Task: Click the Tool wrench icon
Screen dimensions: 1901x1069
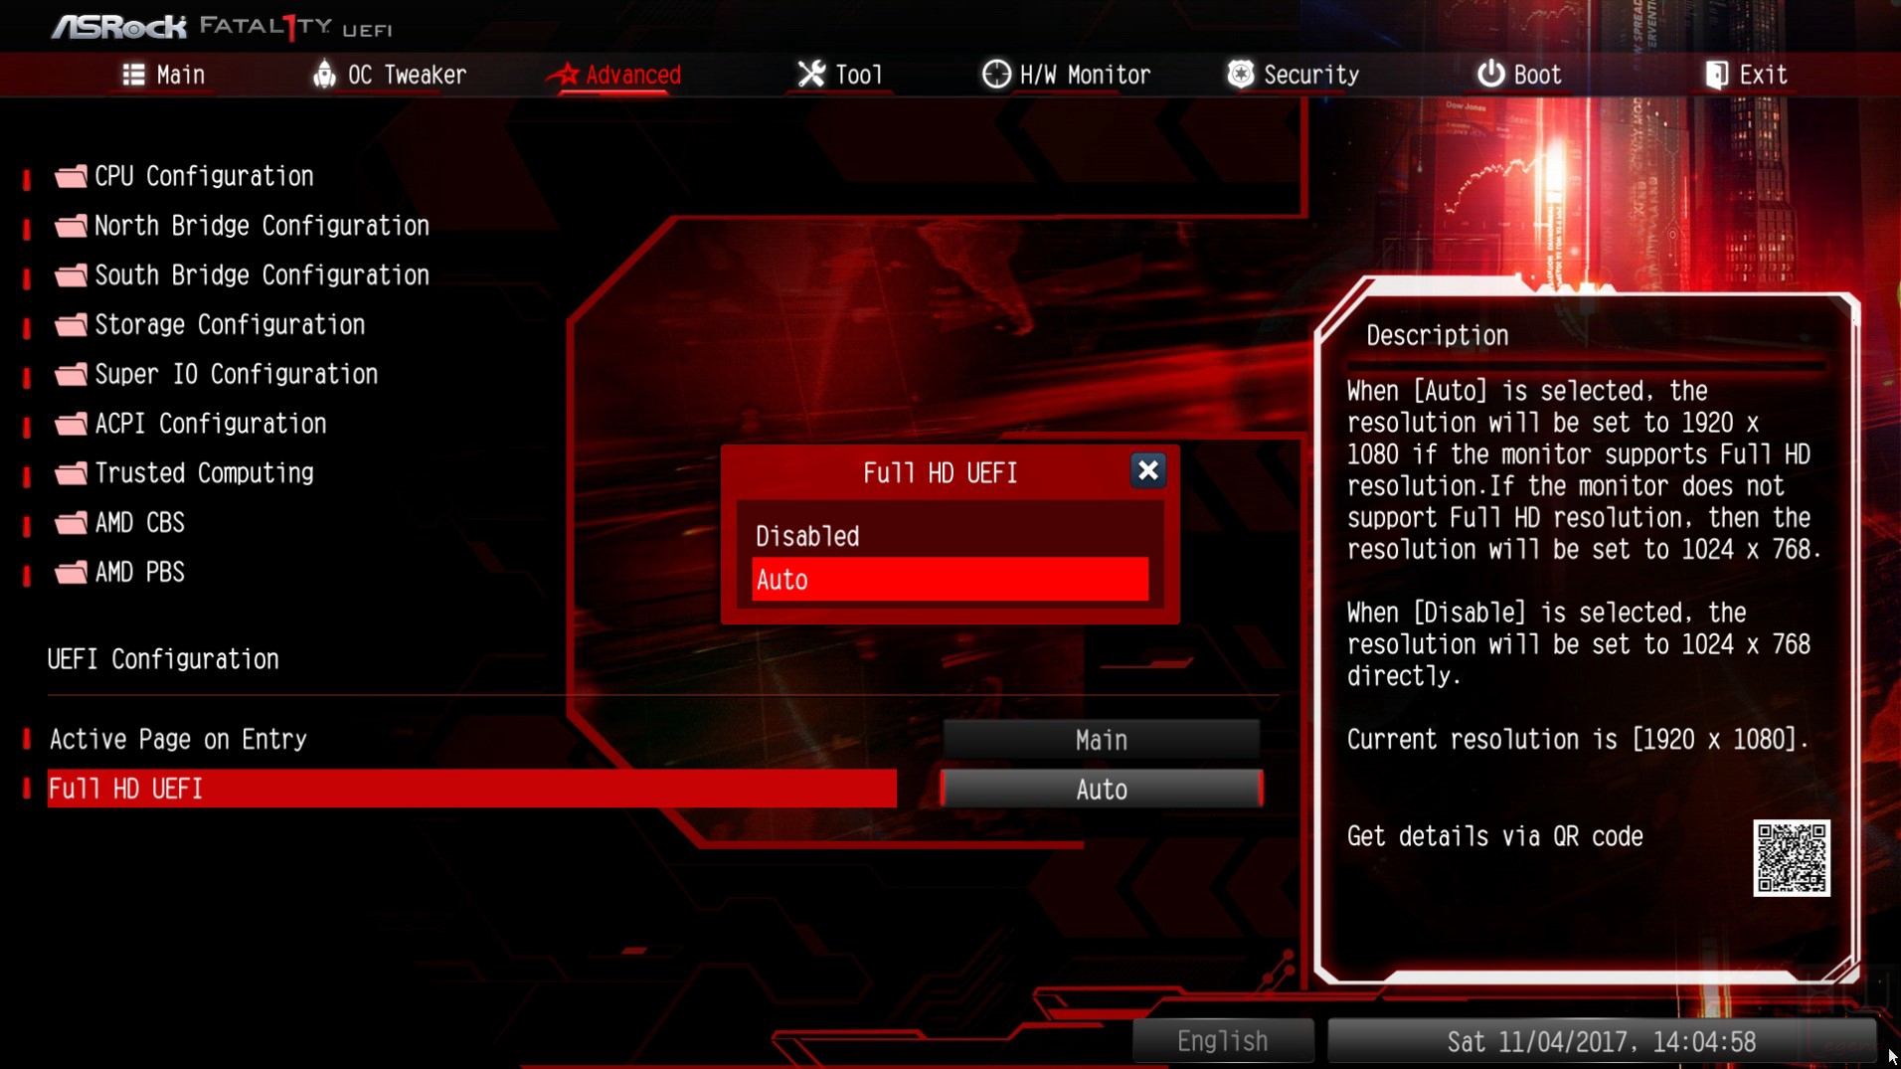Action: tap(811, 75)
